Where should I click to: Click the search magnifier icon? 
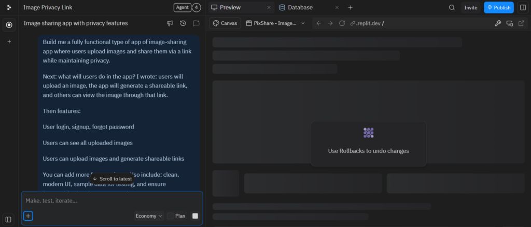point(452,8)
